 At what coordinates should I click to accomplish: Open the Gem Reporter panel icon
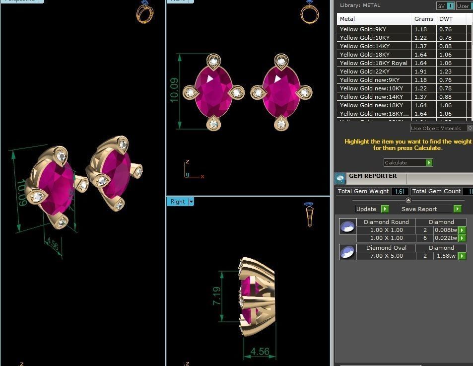pos(340,179)
